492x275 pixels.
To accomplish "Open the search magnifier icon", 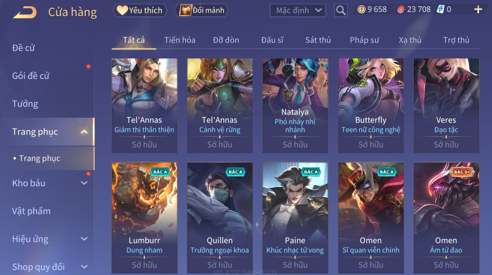I will tap(341, 10).
